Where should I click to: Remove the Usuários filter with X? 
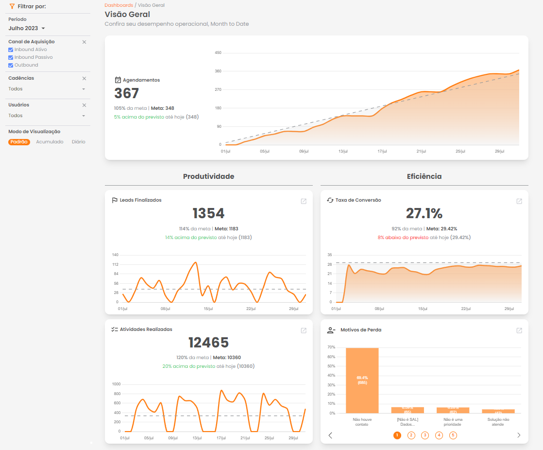tap(84, 105)
